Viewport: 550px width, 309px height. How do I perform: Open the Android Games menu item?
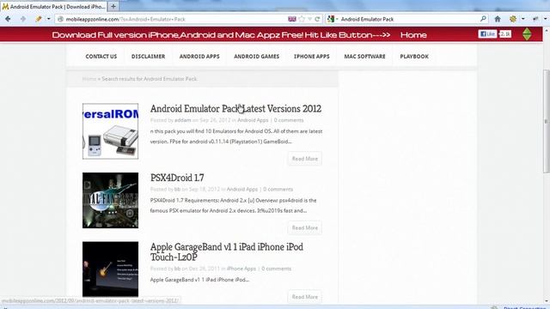(x=256, y=57)
